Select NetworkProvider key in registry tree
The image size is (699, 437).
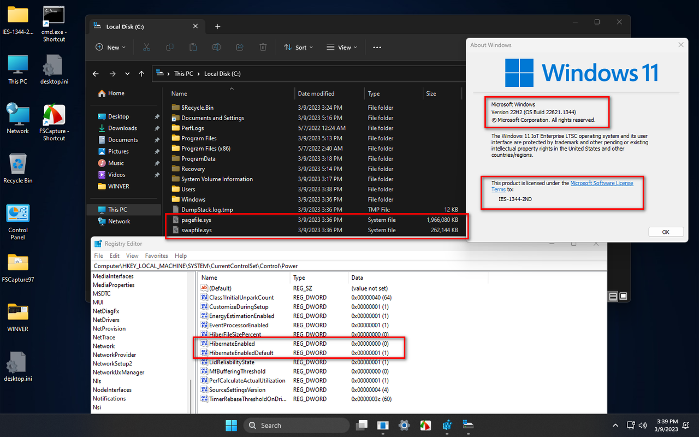coord(114,355)
